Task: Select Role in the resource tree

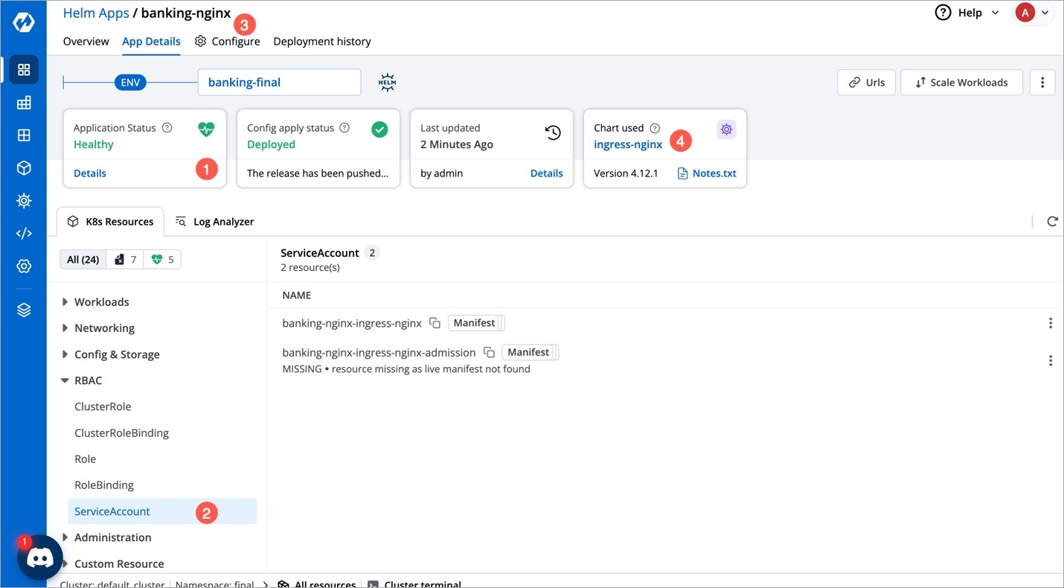Action: [x=86, y=459]
